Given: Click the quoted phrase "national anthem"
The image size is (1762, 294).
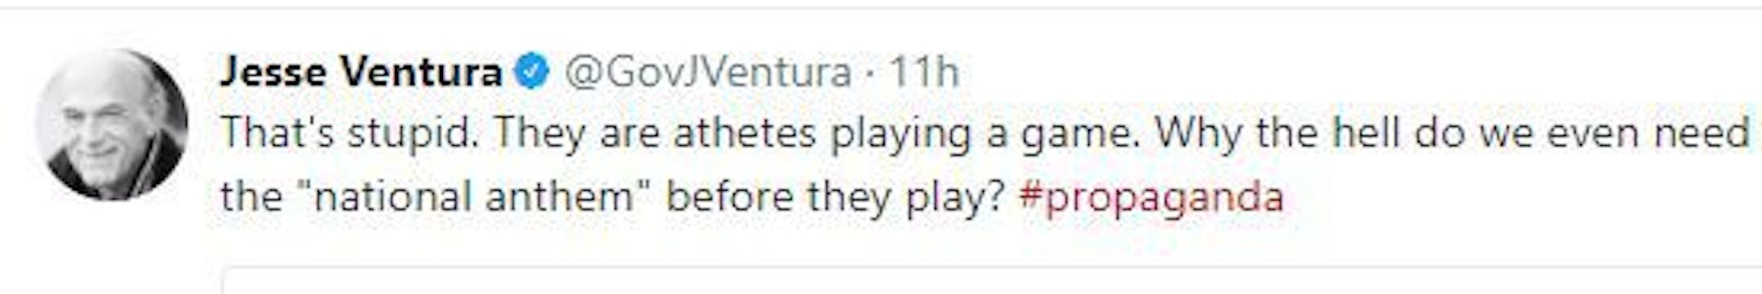Looking at the screenshot, I should point(472,197).
